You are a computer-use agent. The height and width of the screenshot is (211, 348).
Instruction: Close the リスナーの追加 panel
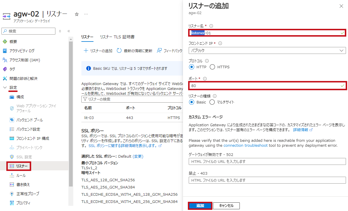coord(341,6)
